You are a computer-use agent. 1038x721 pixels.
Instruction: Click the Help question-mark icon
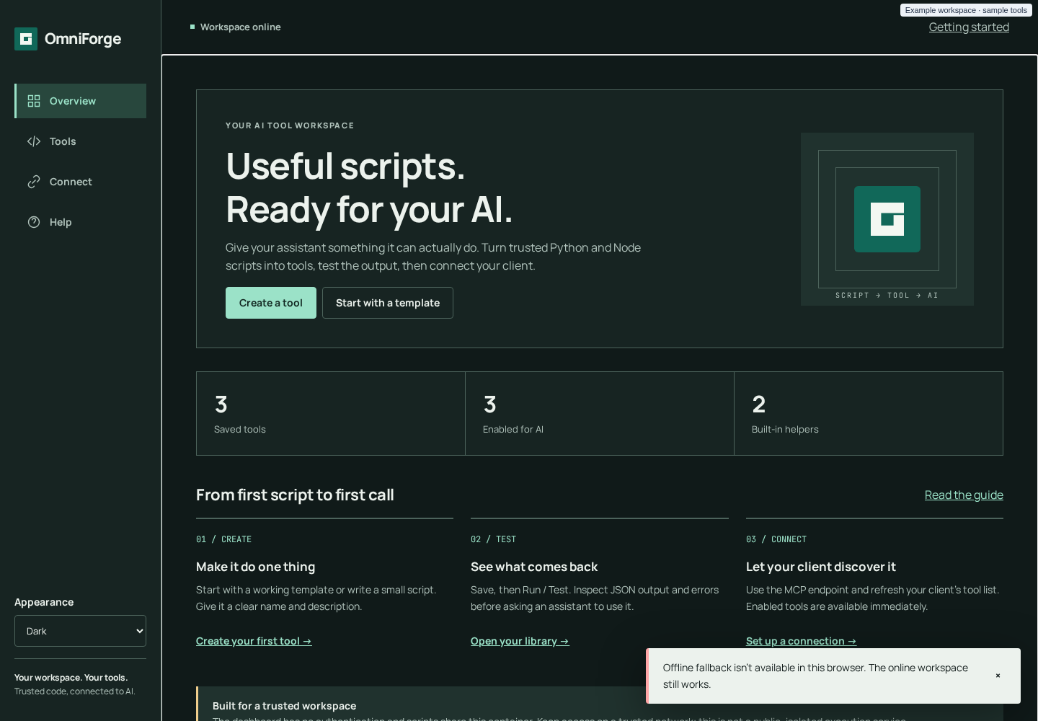coord(34,222)
